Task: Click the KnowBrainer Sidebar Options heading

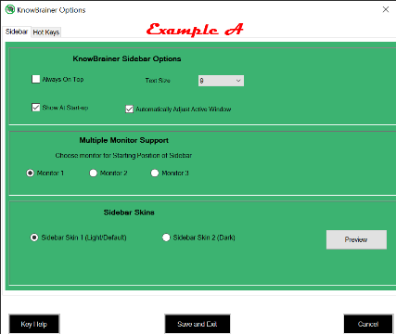Action: click(x=127, y=58)
